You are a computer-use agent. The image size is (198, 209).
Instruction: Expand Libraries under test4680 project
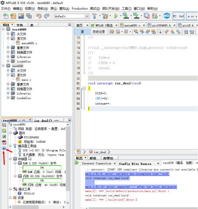8,57
